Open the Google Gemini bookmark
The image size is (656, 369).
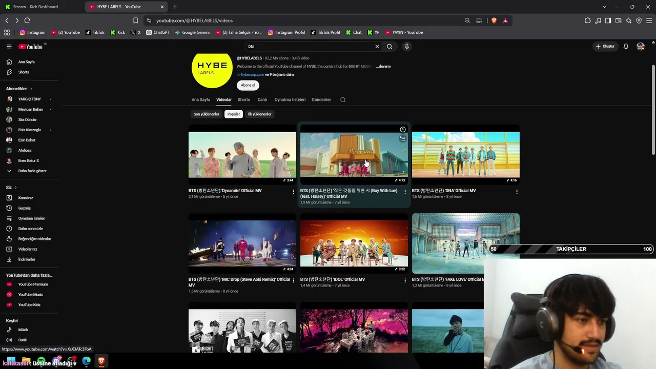(192, 32)
